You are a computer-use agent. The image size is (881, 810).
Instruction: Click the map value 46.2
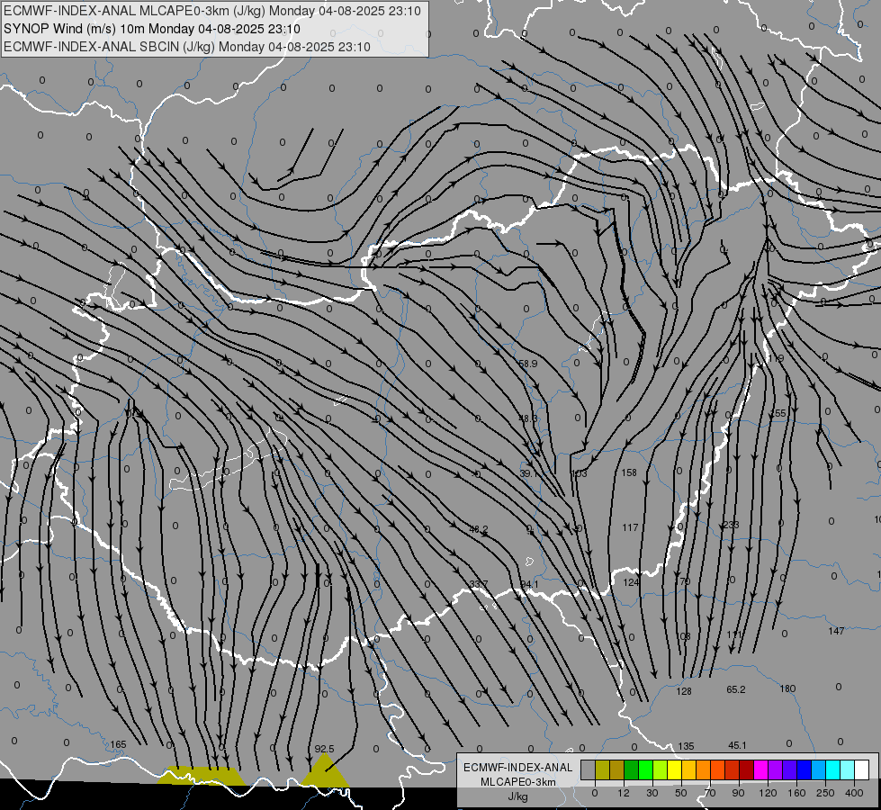pyautogui.click(x=478, y=529)
